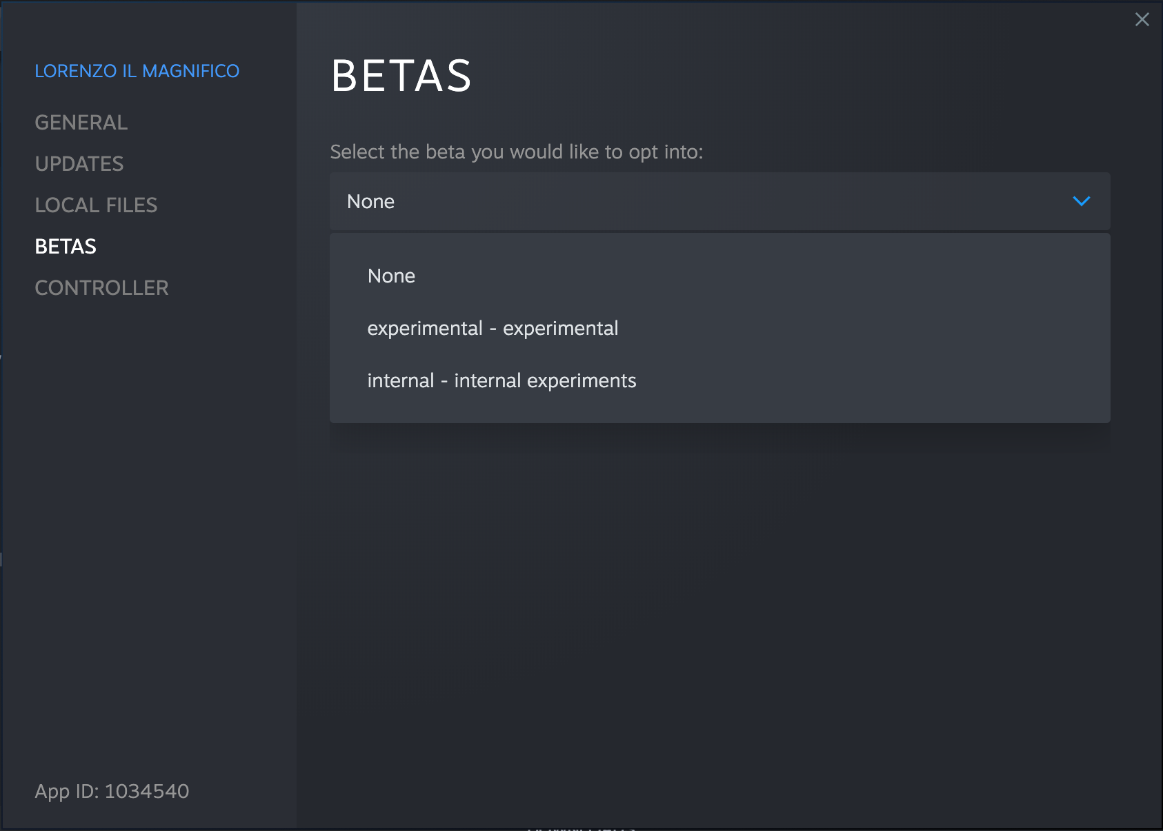Click the 'Select the beta you would like' label

coord(517,152)
